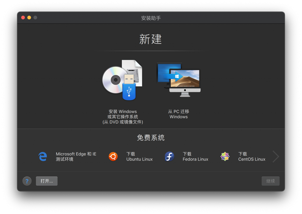Choose 下载 Ubuntu Linux text

coord(139,156)
